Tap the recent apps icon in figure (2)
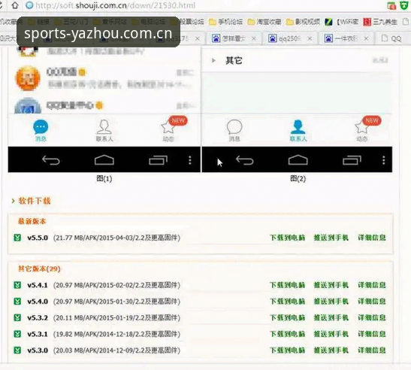This screenshot has height=370, width=411. (x=352, y=160)
